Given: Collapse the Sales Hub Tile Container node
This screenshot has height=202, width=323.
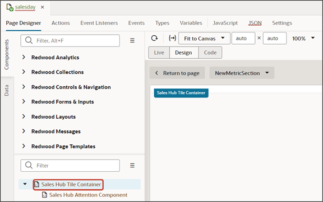Looking at the screenshot, I should click(25, 184).
